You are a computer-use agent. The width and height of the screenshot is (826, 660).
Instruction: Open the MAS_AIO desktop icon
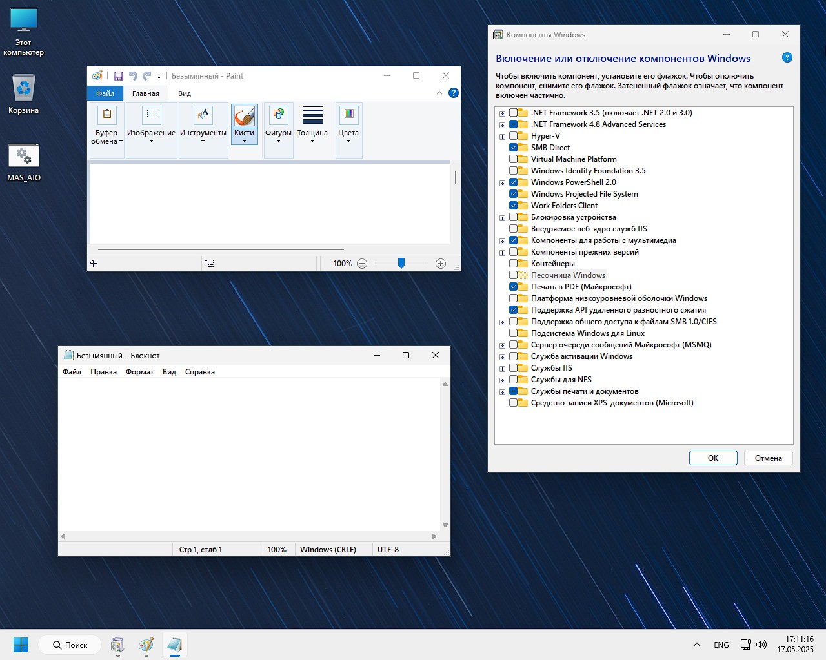24,156
